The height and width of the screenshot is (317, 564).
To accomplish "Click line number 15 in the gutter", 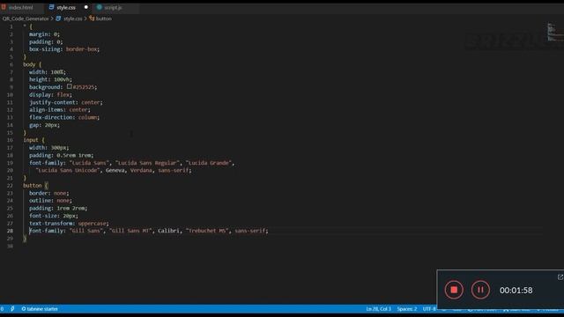I will (10, 133).
